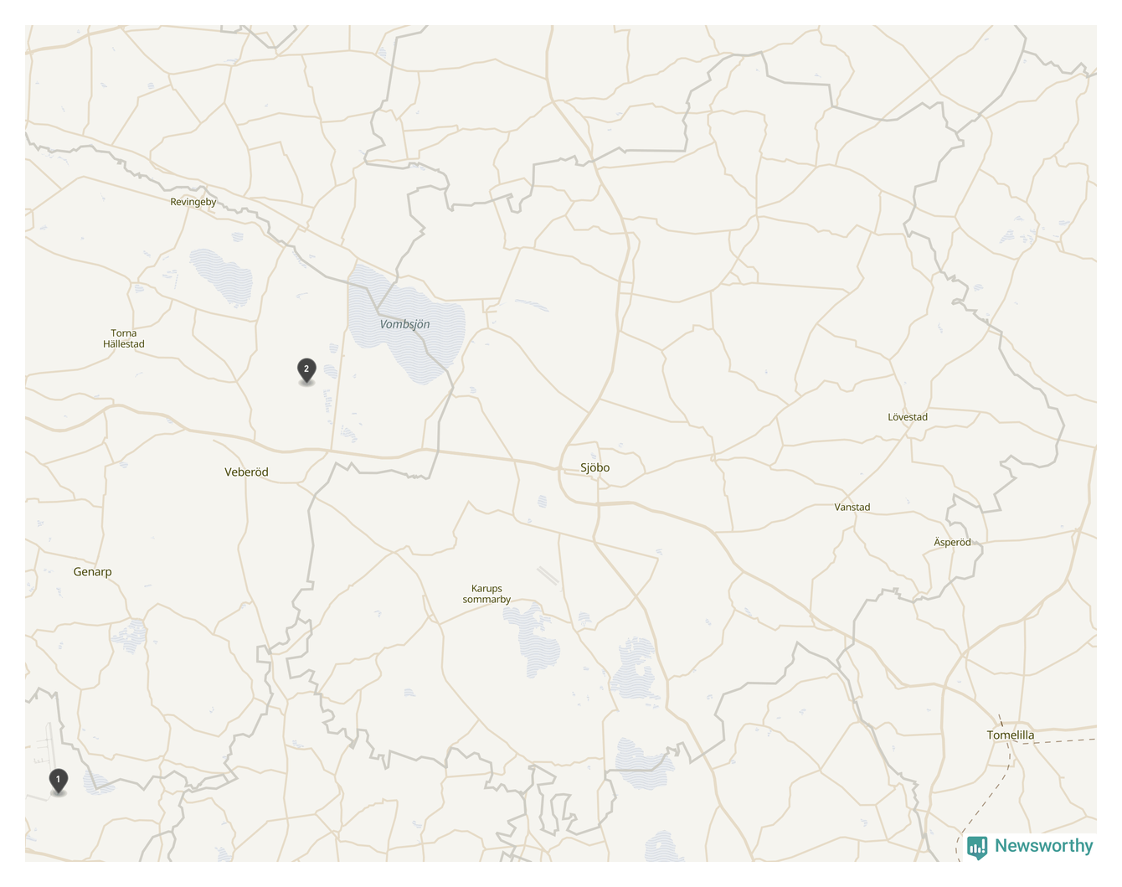Click map marker number 1

tap(58, 781)
